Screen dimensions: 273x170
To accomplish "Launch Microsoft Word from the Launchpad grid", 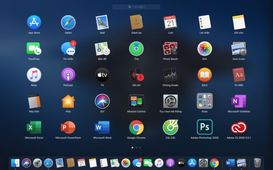I will [x=102, y=127].
